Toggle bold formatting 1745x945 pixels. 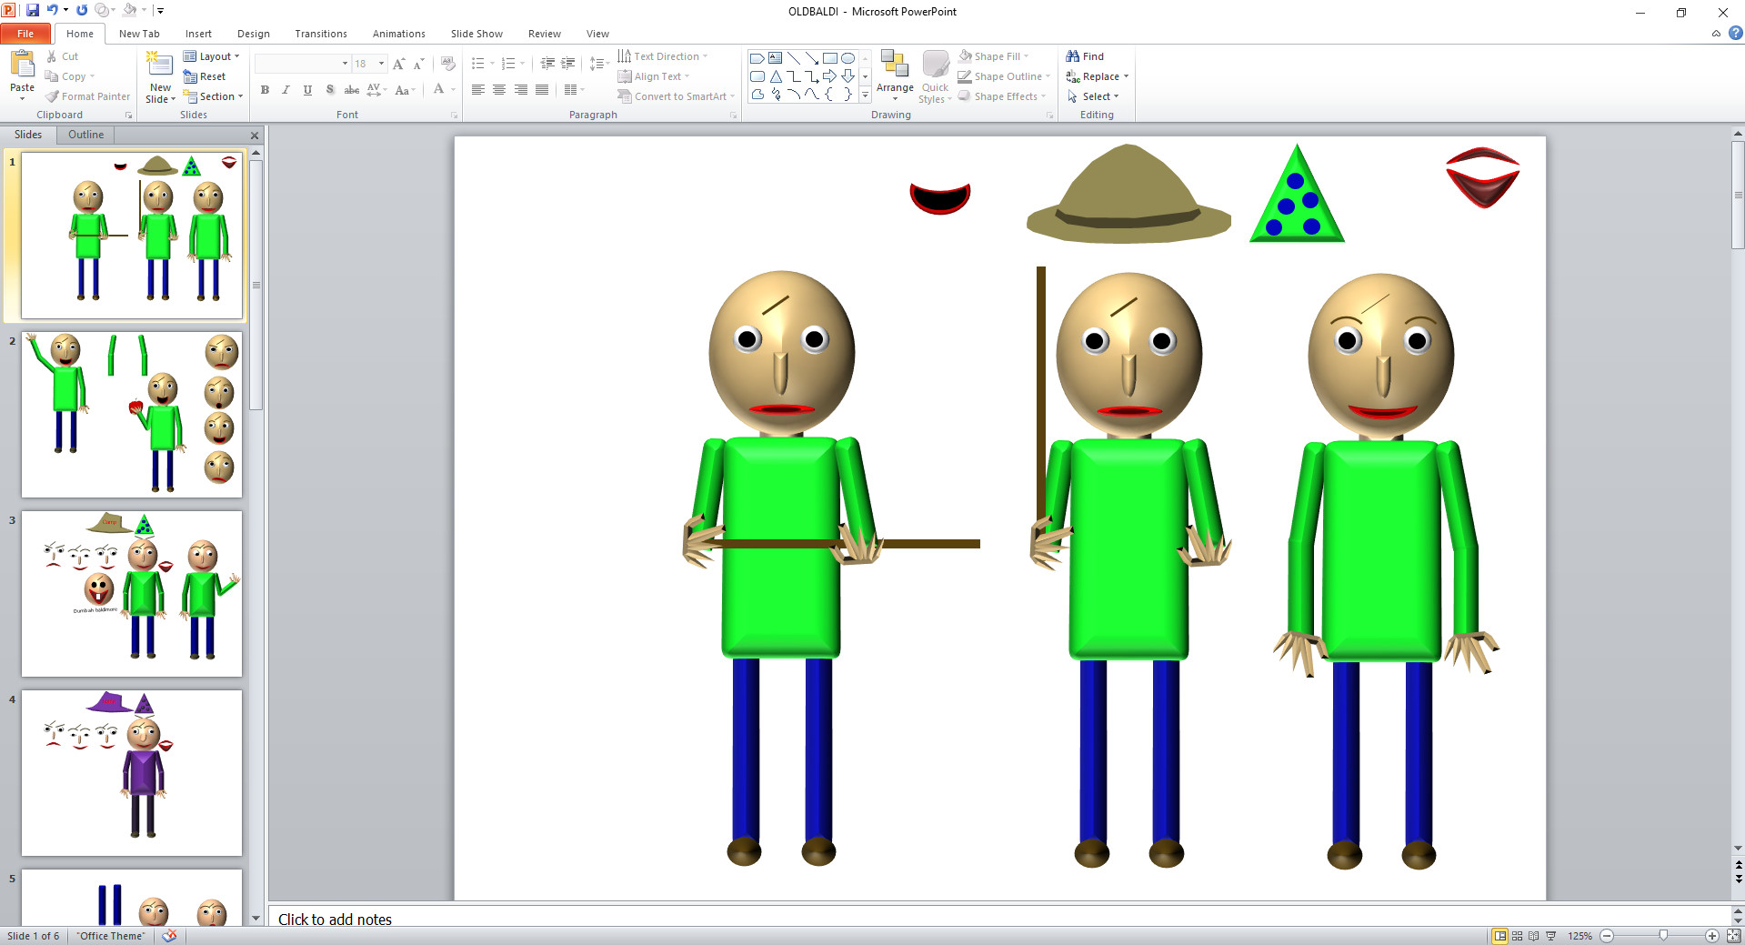click(265, 90)
